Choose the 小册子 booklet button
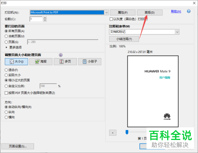 90,62
